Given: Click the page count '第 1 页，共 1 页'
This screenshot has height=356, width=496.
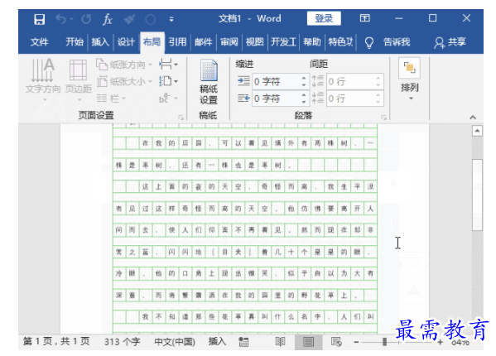Looking at the screenshot, I should (x=56, y=341).
